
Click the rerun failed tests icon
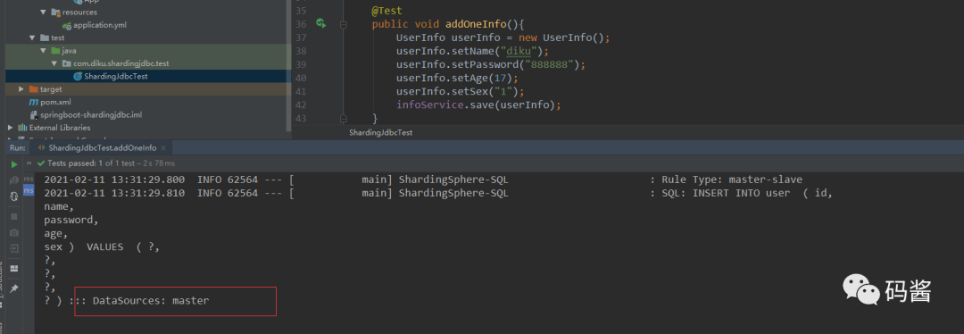(14, 180)
